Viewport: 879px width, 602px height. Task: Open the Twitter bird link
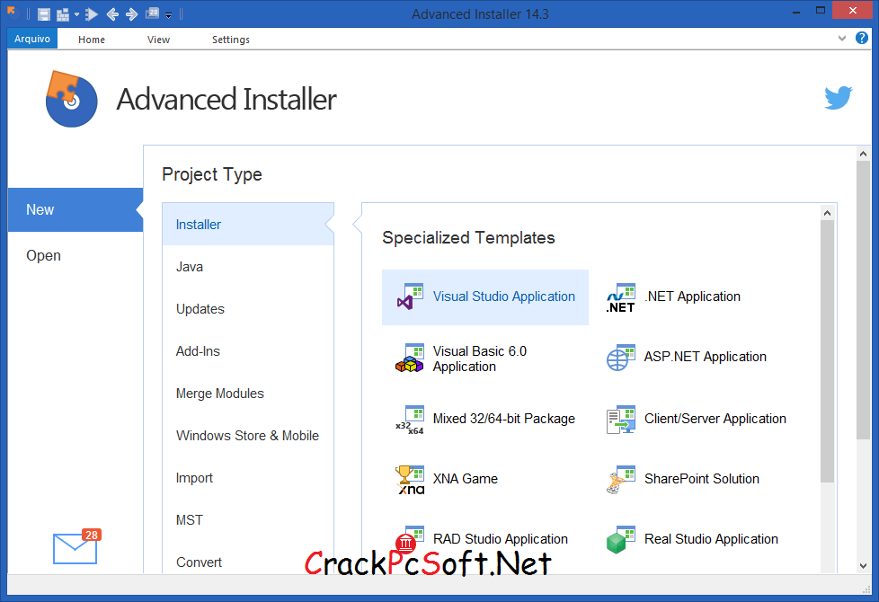click(x=838, y=98)
